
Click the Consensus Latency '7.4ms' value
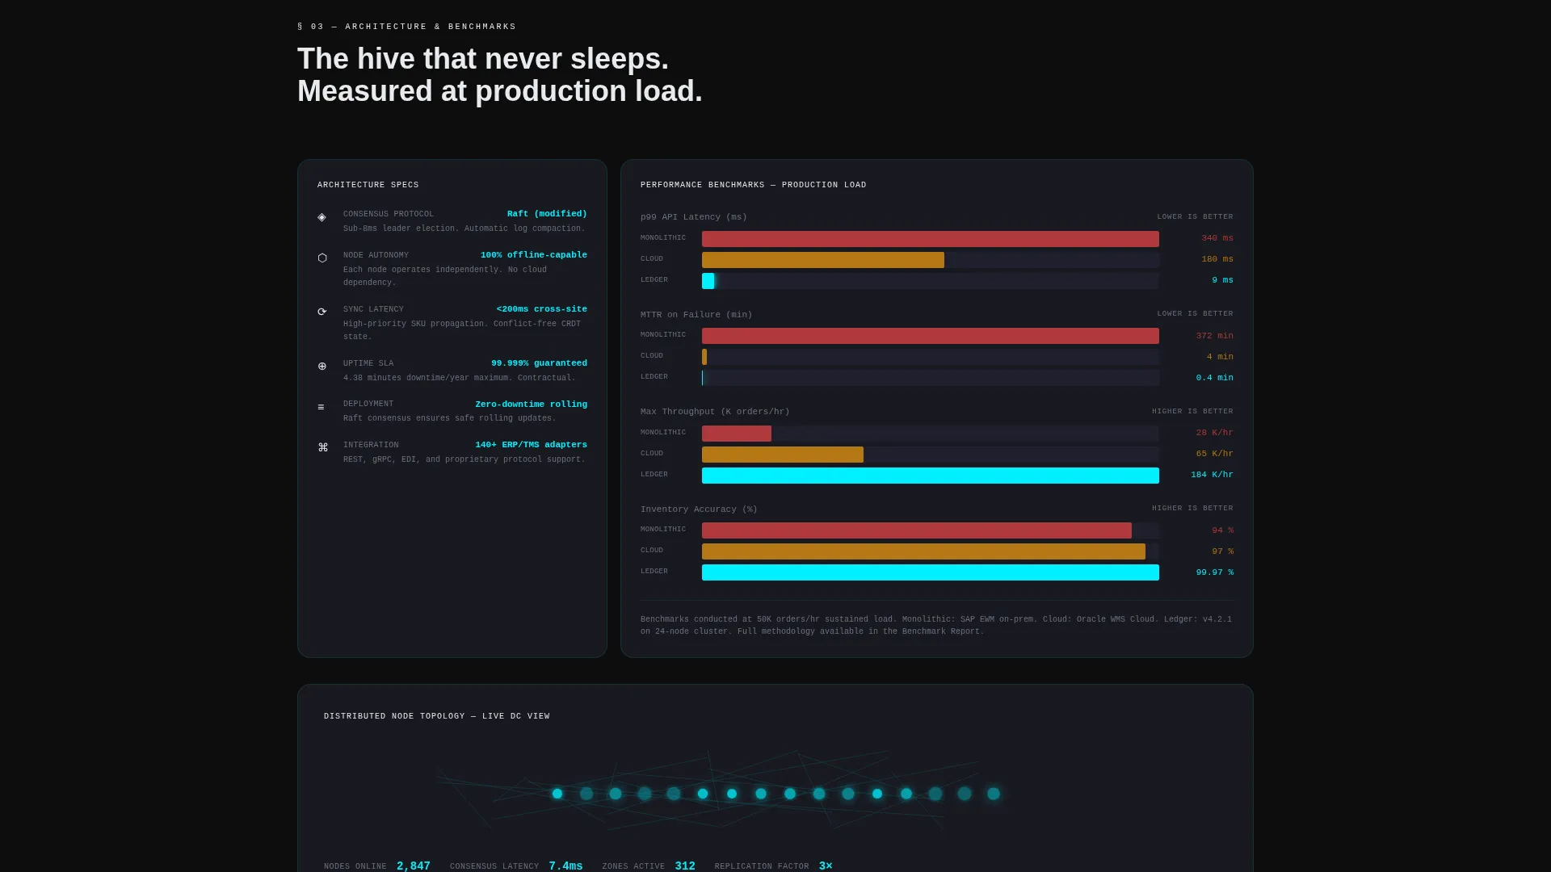click(x=565, y=866)
